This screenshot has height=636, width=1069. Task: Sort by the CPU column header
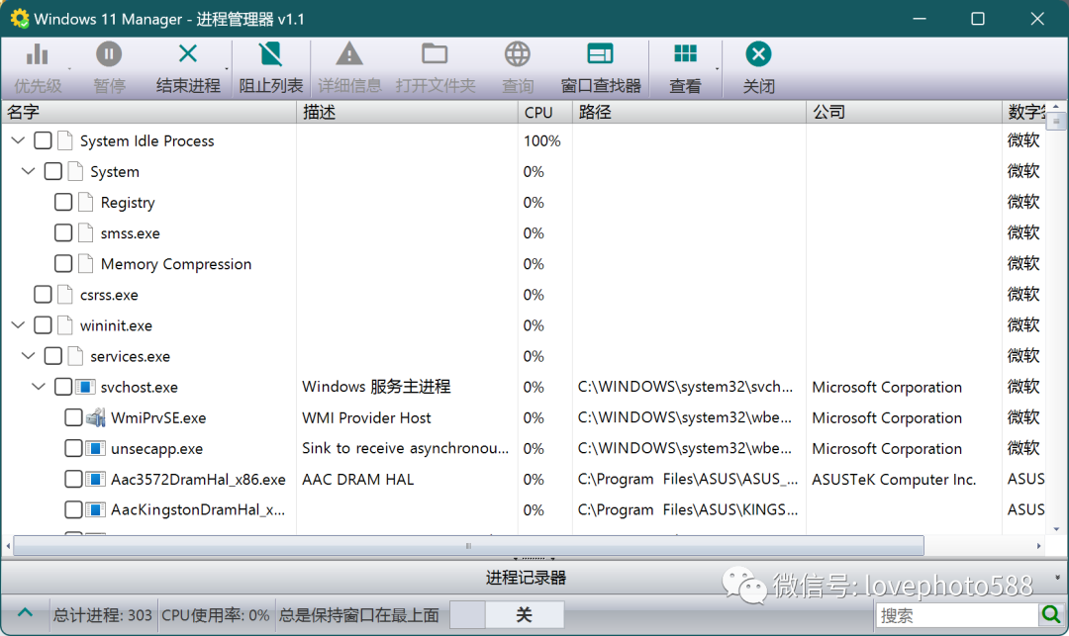544,112
